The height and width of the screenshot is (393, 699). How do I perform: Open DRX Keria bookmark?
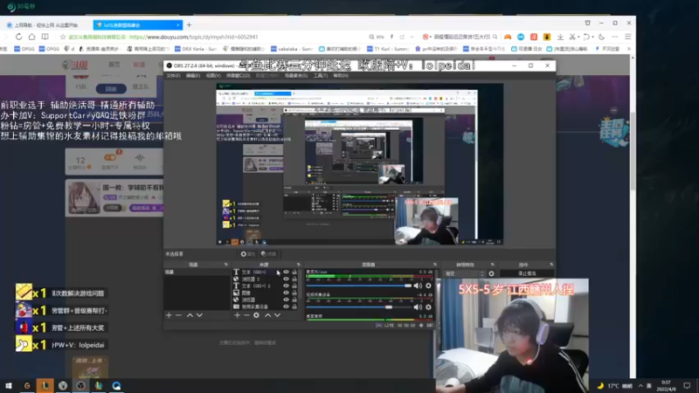point(196,49)
